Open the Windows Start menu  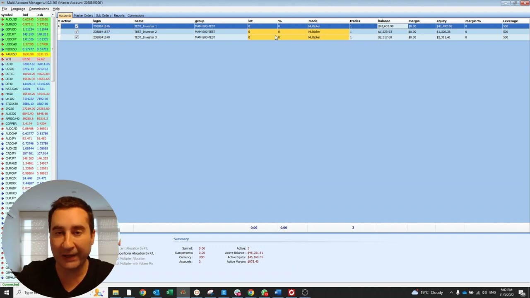(x=6, y=293)
